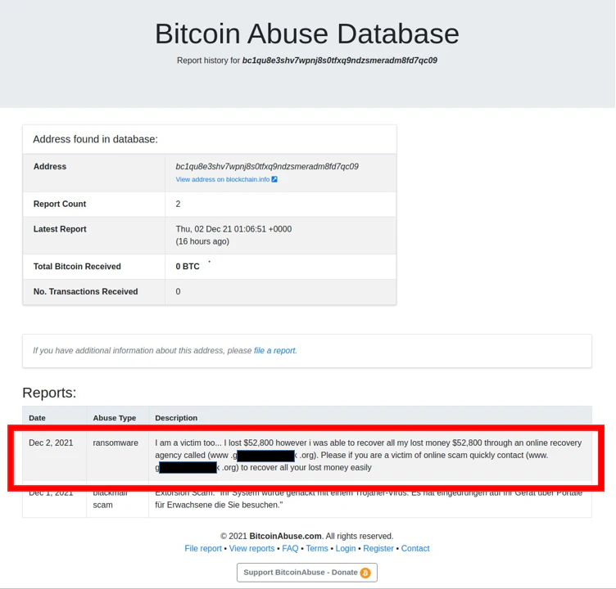Click the Abuse Type column header
The width and height of the screenshot is (616, 589).
(115, 418)
